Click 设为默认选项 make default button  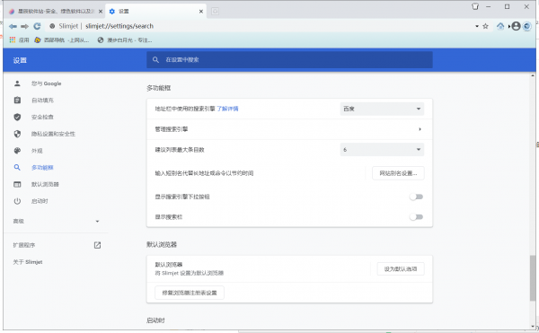(401, 269)
